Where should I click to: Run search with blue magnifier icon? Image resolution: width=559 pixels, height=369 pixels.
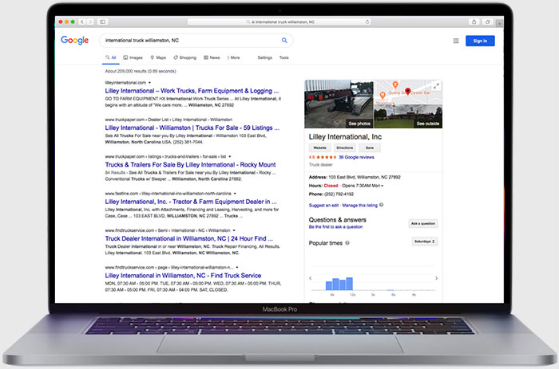284,40
